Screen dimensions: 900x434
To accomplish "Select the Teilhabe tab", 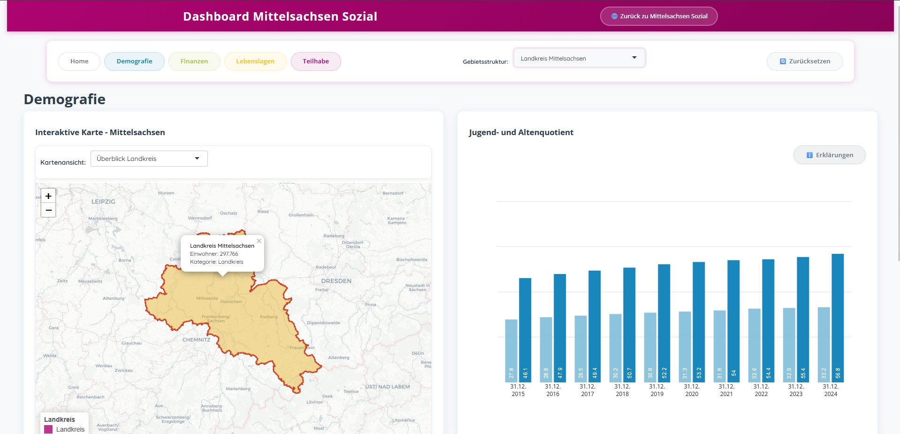I will tap(316, 61).
